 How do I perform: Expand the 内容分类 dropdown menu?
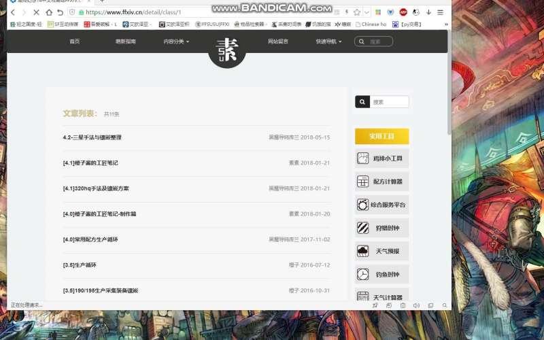click(x=176, y=41)
